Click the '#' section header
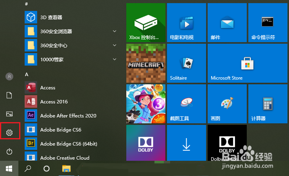This screenshot has width=289, height=176. coord(26,4)
